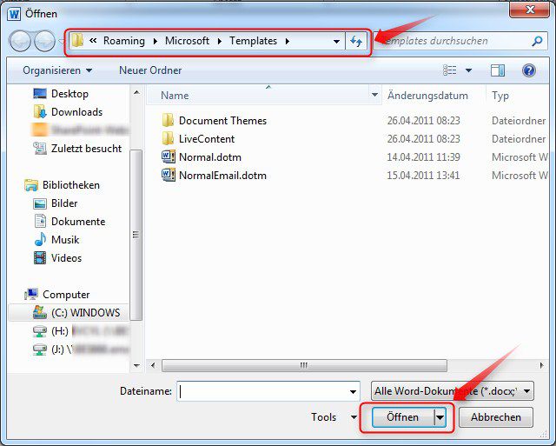Open the view options dropdown arrow
Screen dimensions: 556x446
[x=468, y=70]
